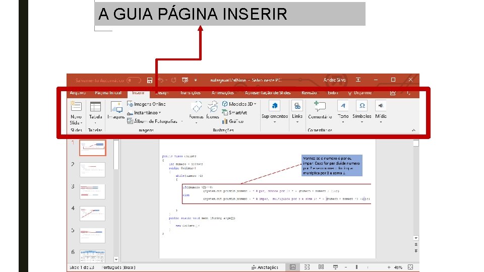Adjust the zoom slider handle
The image size is (484, 272).
356,267
